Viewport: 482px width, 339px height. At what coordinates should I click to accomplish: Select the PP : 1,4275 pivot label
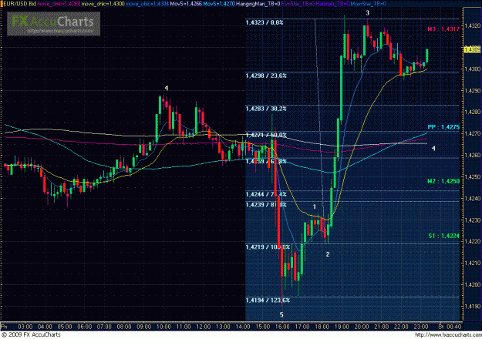(443, 127)
